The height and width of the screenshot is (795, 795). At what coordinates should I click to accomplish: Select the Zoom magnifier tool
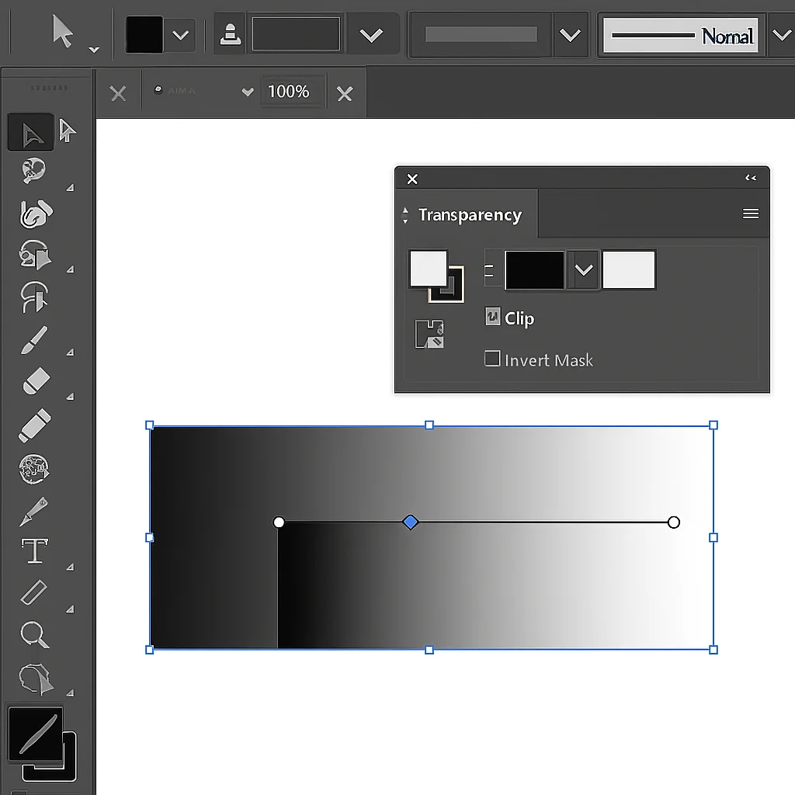coord(34,634)
